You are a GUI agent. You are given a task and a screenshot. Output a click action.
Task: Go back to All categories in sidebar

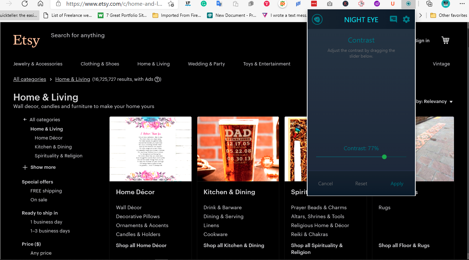click(41, 119)
